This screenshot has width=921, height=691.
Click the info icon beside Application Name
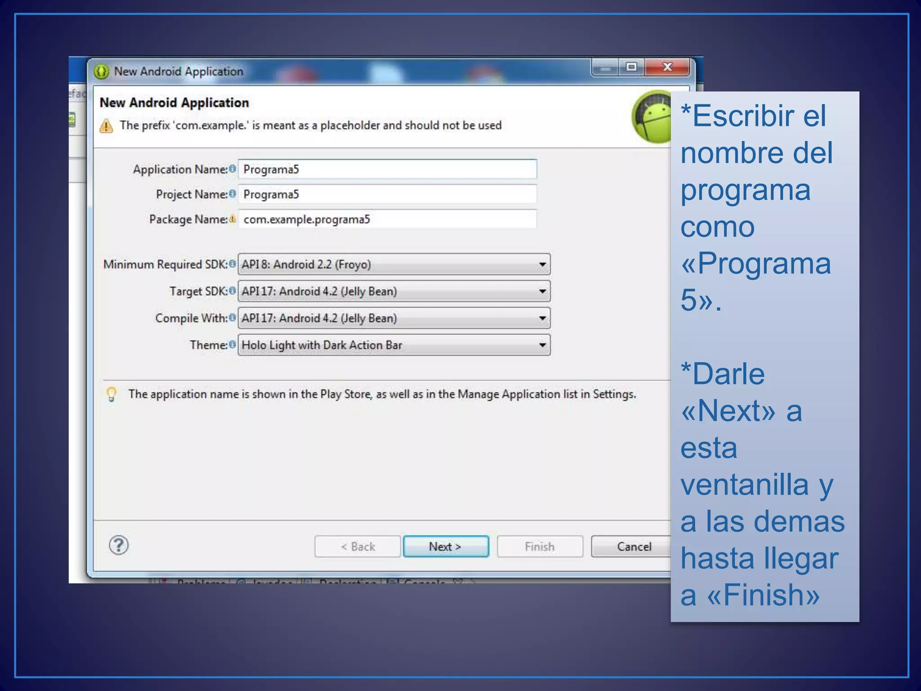coord(232,169)
